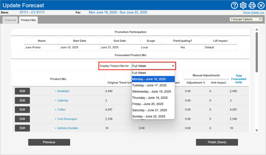This screenshot has width=266, height=155.
Task: Expand the Delivery Bundles product category
Action: pyautogui.click(x=66, y=128)
